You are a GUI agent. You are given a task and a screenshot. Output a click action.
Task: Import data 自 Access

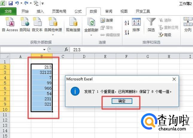10,25
